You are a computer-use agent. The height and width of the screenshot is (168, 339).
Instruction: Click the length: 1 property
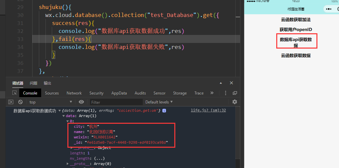coord(80,153)
